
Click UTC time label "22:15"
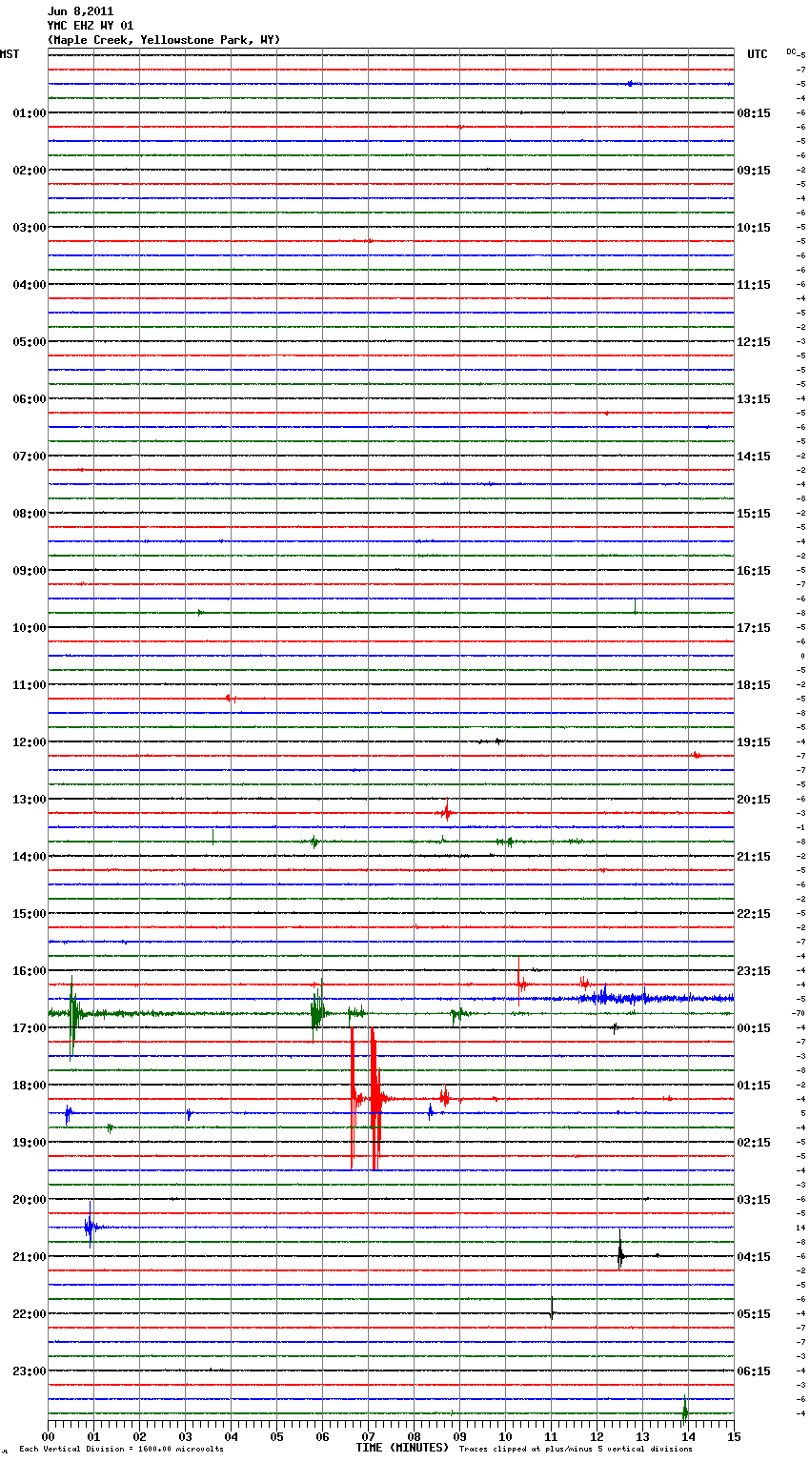754,914
